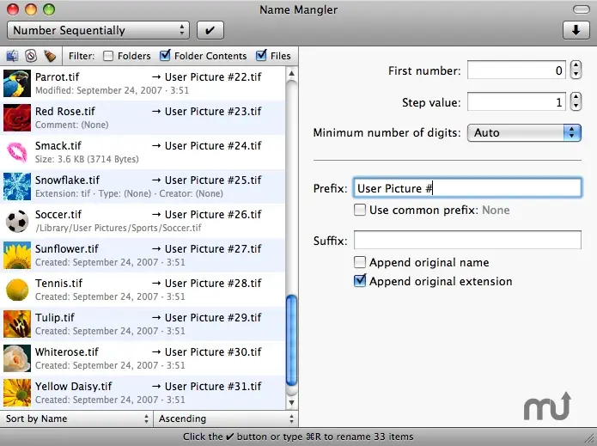Screen dimensions: 597x446
Task: Select the Soccer.tif ball thumbnail
Action: pos(17,221)
